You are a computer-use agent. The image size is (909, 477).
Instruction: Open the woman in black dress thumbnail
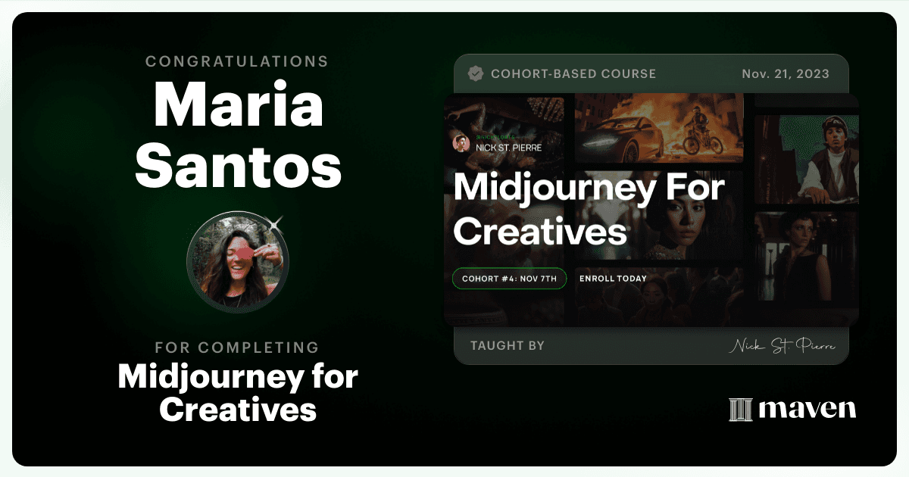806,257
